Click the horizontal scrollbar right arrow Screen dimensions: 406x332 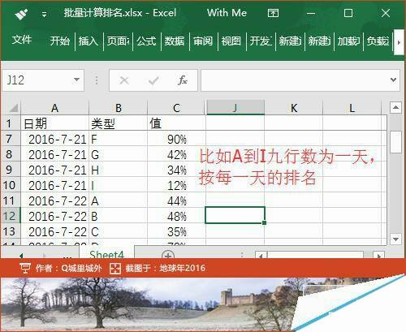click(x=378, y=256)
